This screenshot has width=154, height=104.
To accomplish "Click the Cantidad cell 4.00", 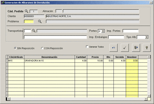I will coord(81,61).
